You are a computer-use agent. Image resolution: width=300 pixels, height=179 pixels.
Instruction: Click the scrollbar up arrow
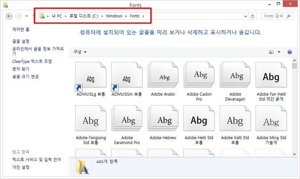coord(295,60)
